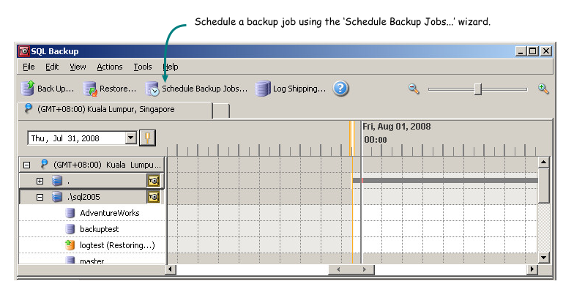Expand the '.' server tree node
Image resolution: width=563 pixels, height=295 pixels.
pyautogui.click(x=40, y=181)
